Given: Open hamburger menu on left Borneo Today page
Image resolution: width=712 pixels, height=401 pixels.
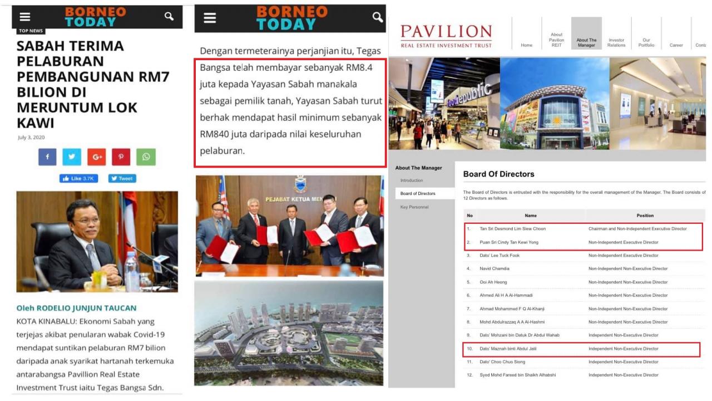Looking at the screenshot, I should [x=25, y=17].
